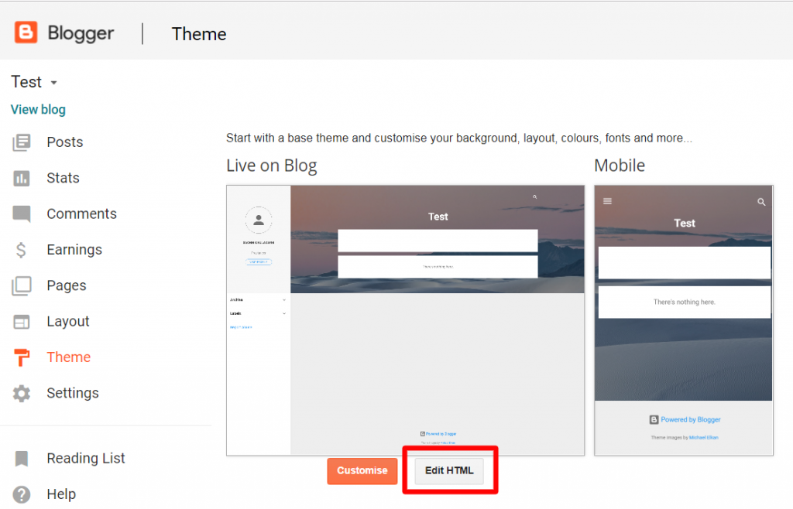Screen dimensions: 793x509
Task: Open Reading List in sidebar
Action: (x=85, y=459)
